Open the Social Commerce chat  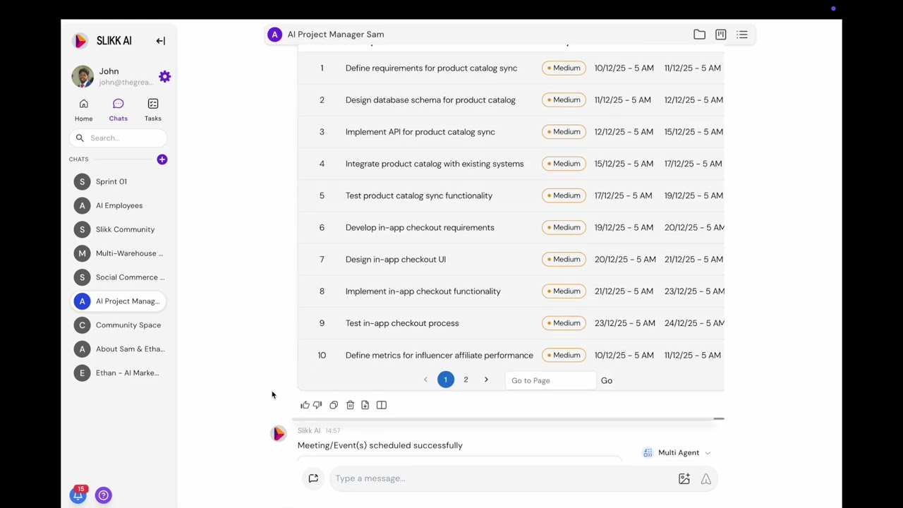[119, 277]
